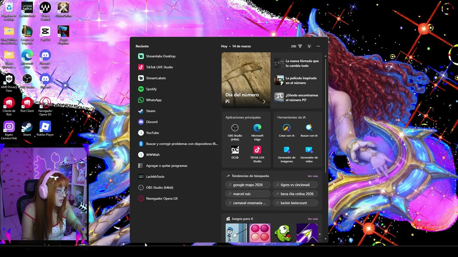Image resolution: width=458 pixels, height=257 pixels.
Task: Open Agregar o quitar programas
Action: point(177,166)
